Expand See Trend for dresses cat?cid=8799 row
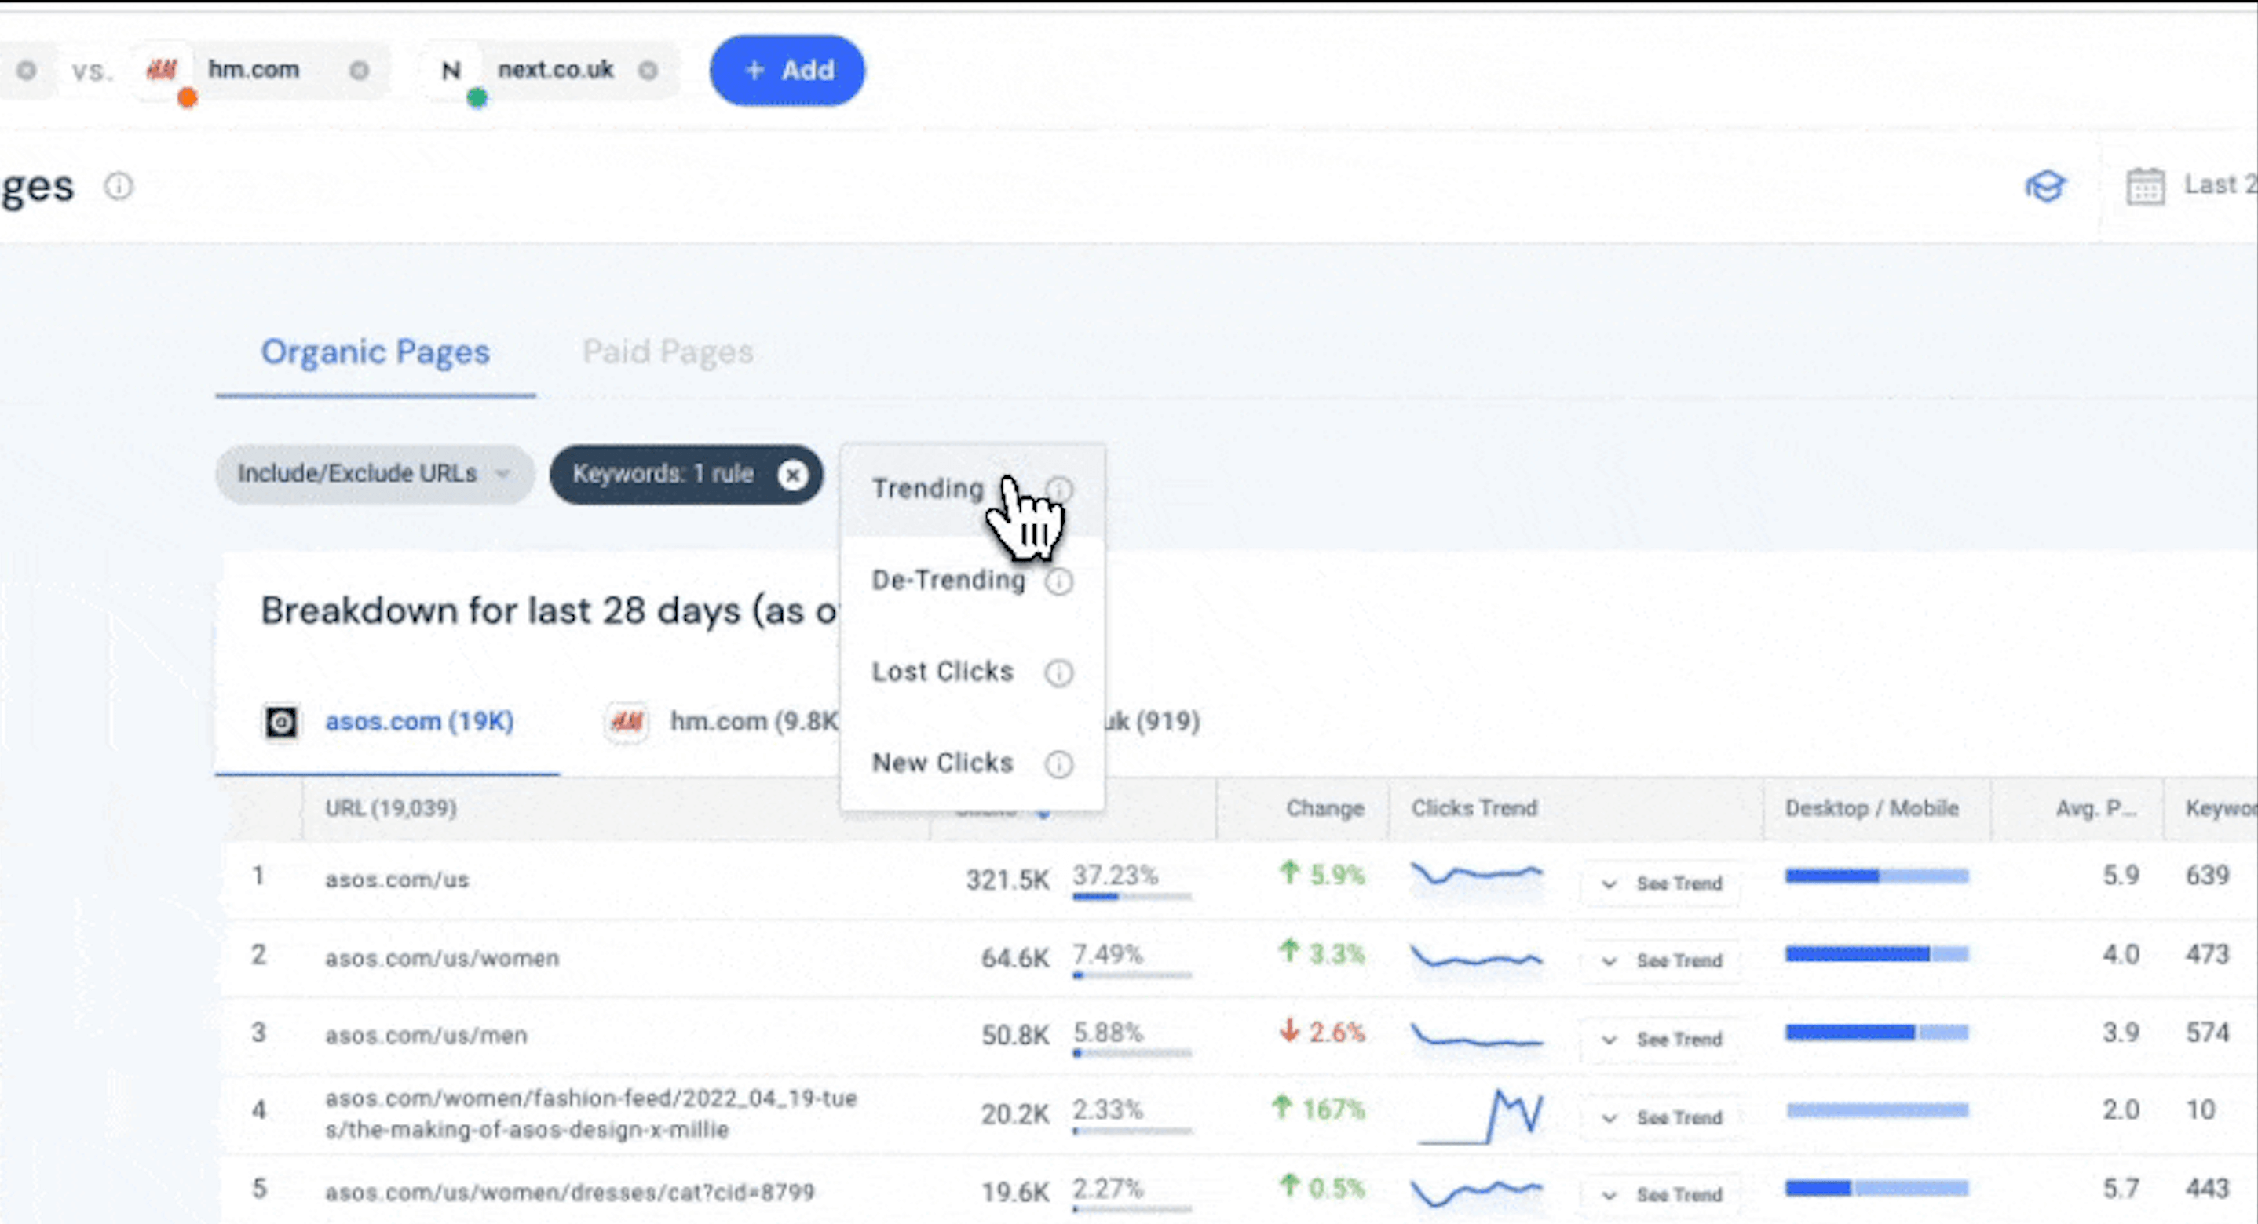Viewport: 2258px width, 1224px height. (x=1662, y=1194)
